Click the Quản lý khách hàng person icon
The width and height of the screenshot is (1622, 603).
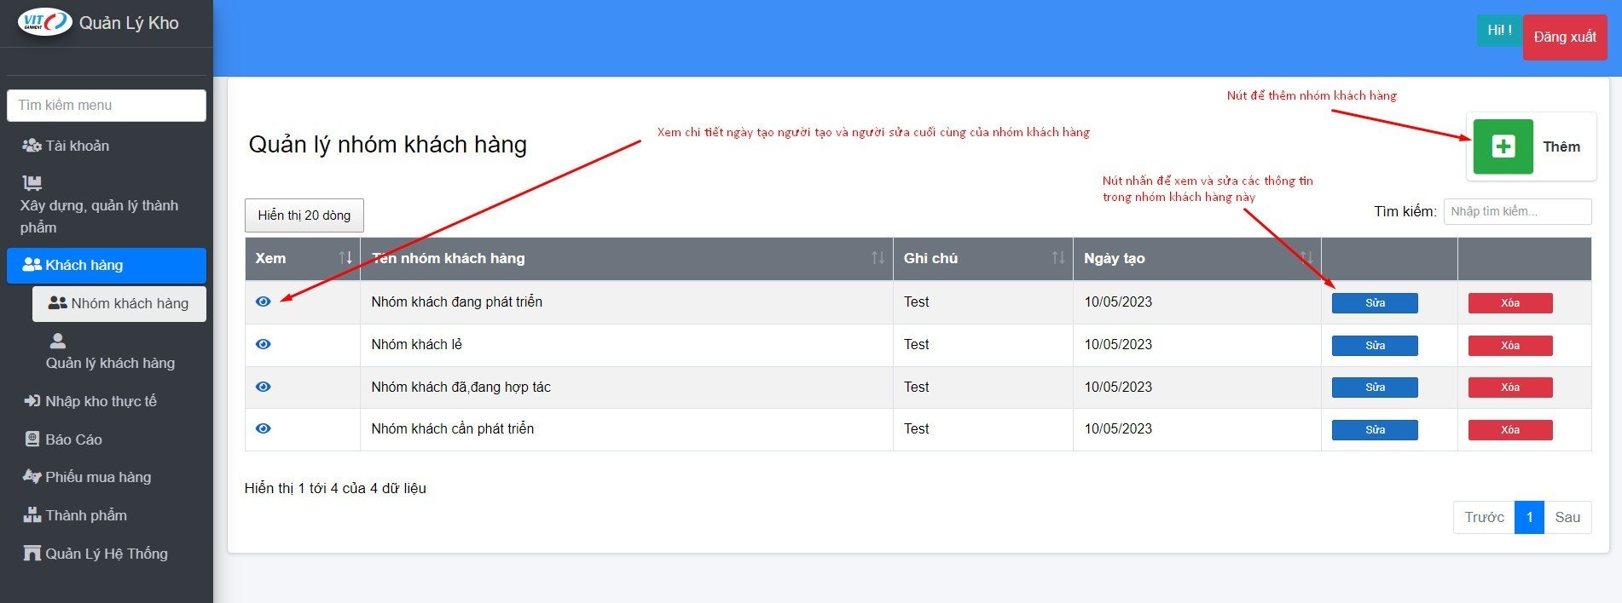[x=58, y=341]
